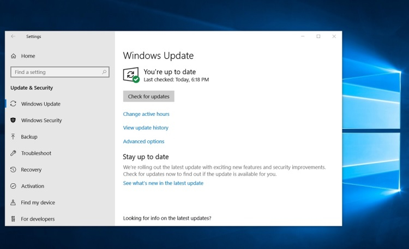Minimize the Settings window
The height and width of the screenshot is (249, 409).
pos(303,36)
